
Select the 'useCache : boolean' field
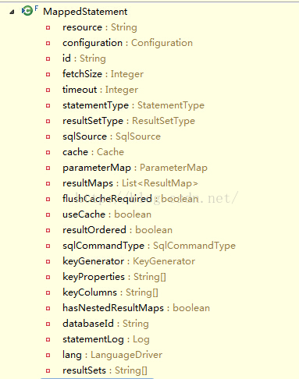point(107,214)
